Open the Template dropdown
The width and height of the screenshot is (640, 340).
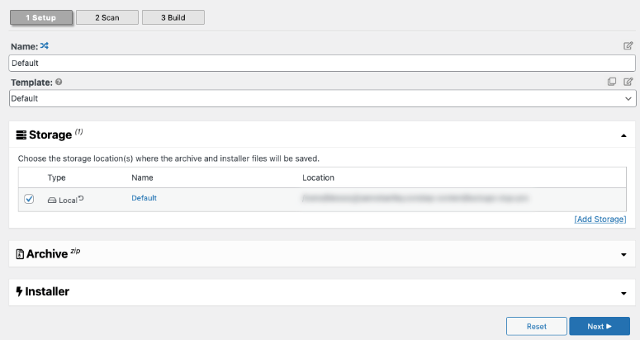click(322, 98)
